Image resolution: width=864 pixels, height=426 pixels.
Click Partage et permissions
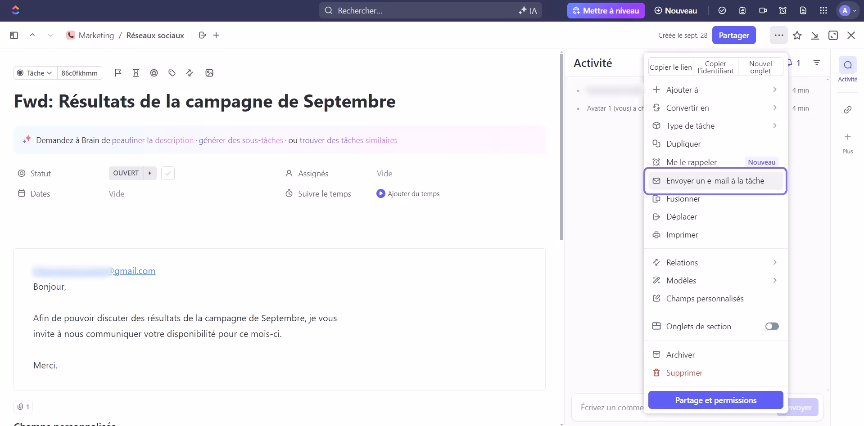point(715,400)
